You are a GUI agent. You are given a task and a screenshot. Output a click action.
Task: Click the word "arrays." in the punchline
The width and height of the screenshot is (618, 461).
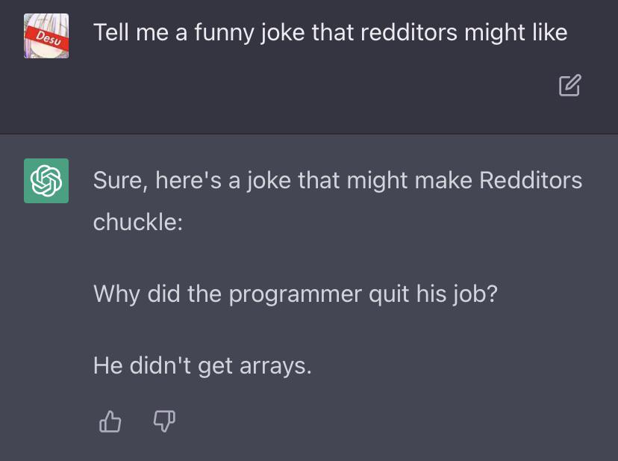pyautogui.click(x=275, y=367)
